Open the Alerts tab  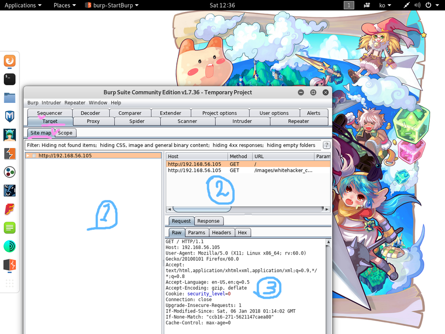(314, 113)
